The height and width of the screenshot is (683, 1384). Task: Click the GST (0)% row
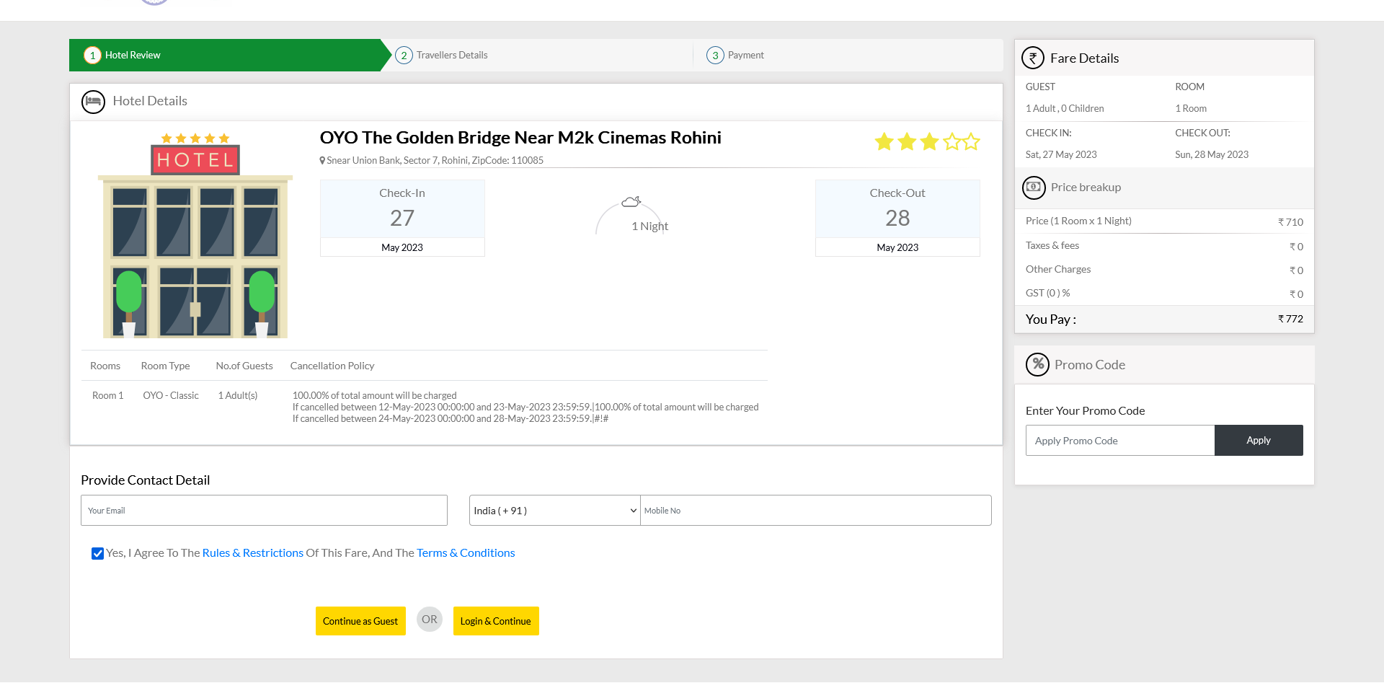click(x=1164, y=294)
